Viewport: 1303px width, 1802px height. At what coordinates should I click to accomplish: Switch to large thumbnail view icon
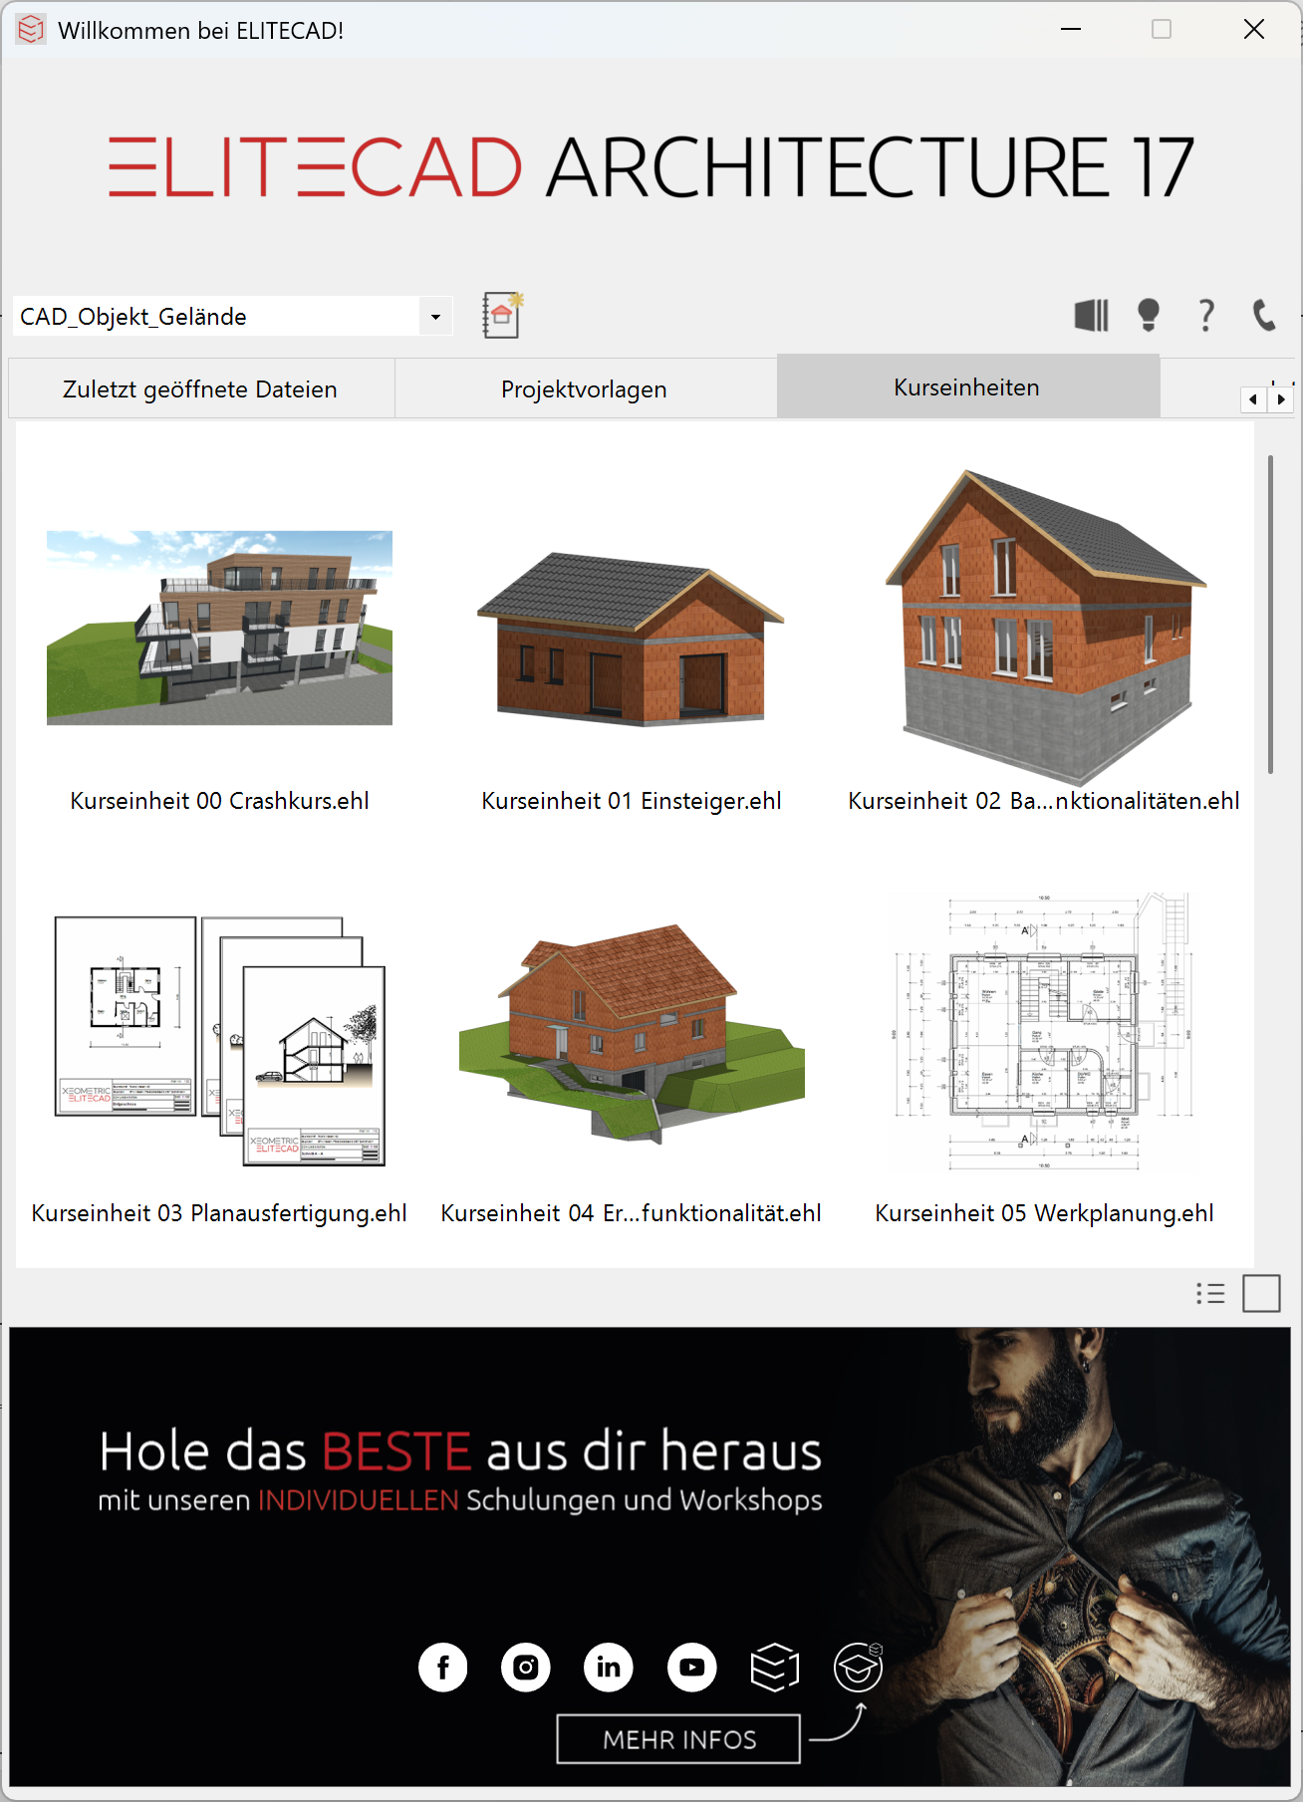click(x=1261, y=1294)
